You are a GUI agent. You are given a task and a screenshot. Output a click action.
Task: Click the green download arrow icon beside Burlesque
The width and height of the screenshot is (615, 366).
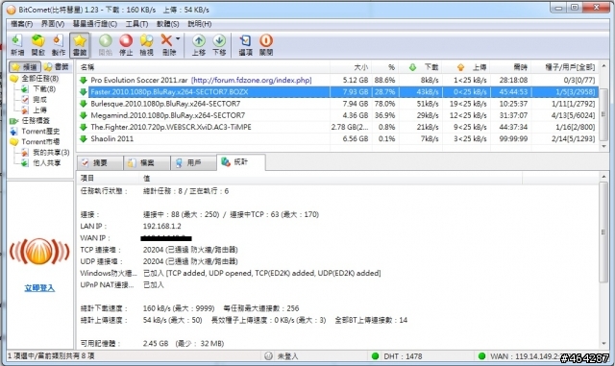84,104
